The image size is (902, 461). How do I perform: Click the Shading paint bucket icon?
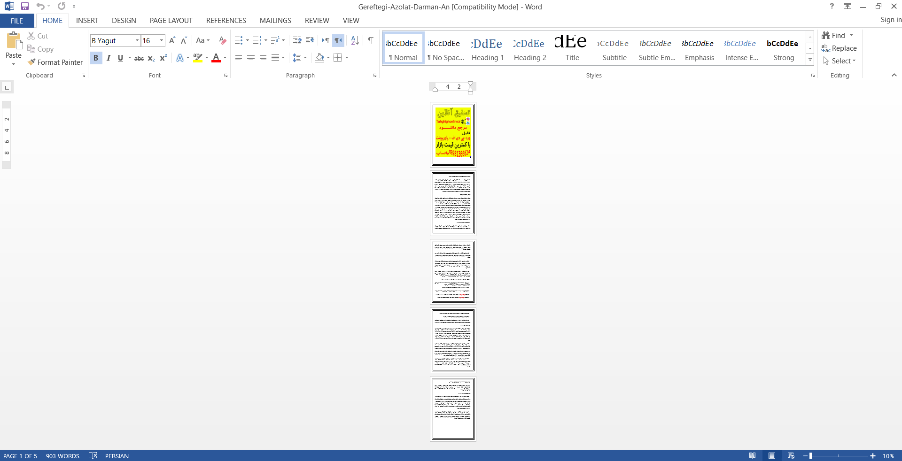319,58
